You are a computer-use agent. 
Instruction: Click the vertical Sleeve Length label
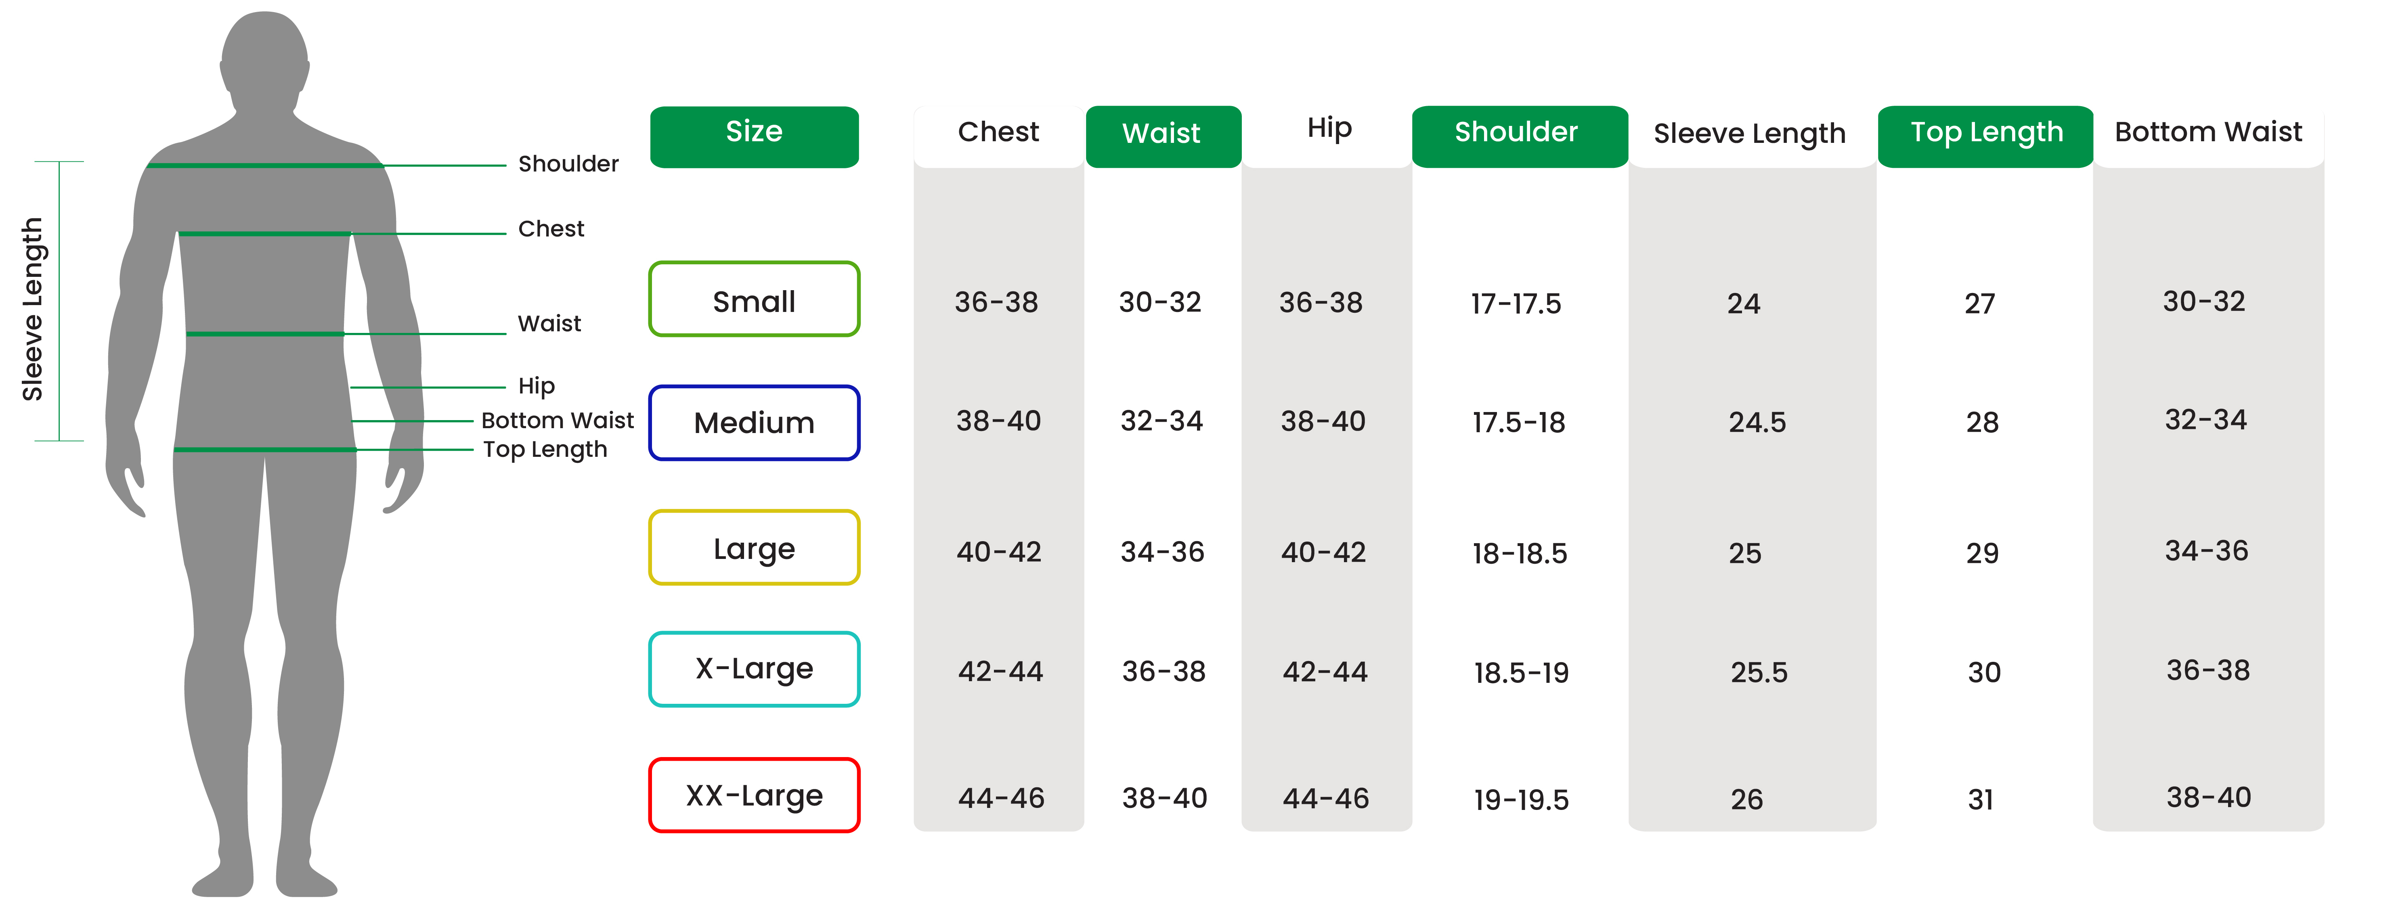pyautogui.click(x=33, y=309)
